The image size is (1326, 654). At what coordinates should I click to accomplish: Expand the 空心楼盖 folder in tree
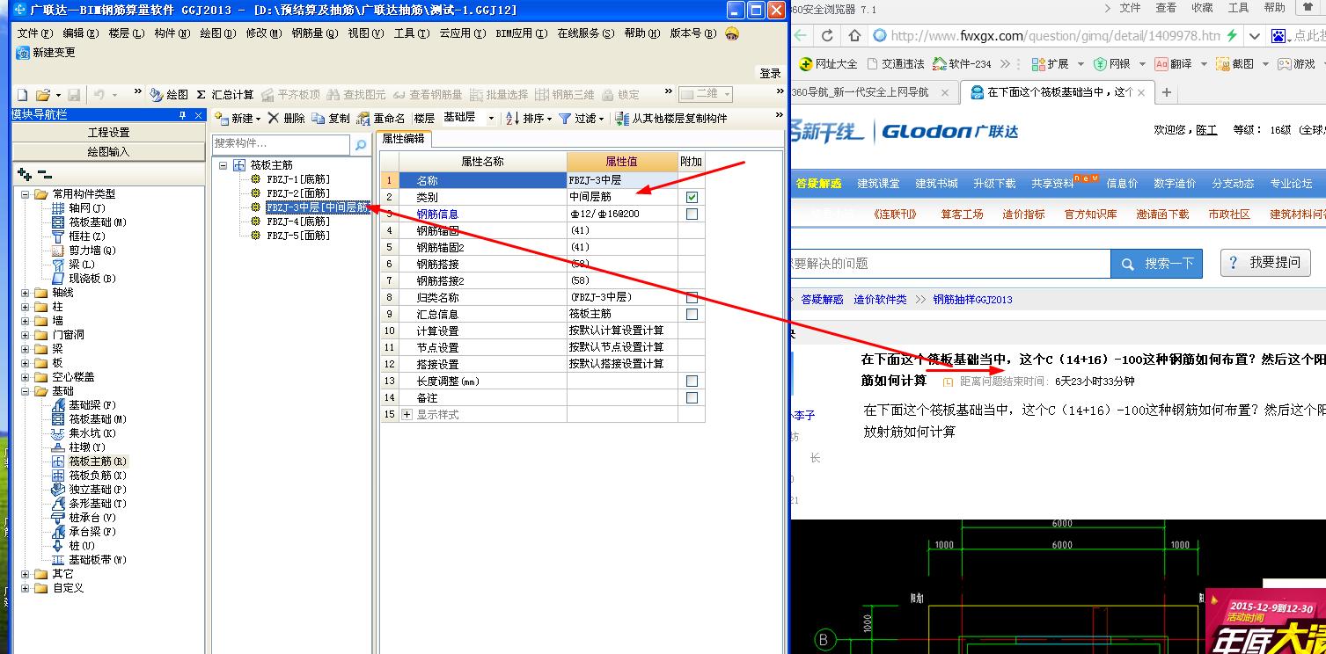coord(26,377)
